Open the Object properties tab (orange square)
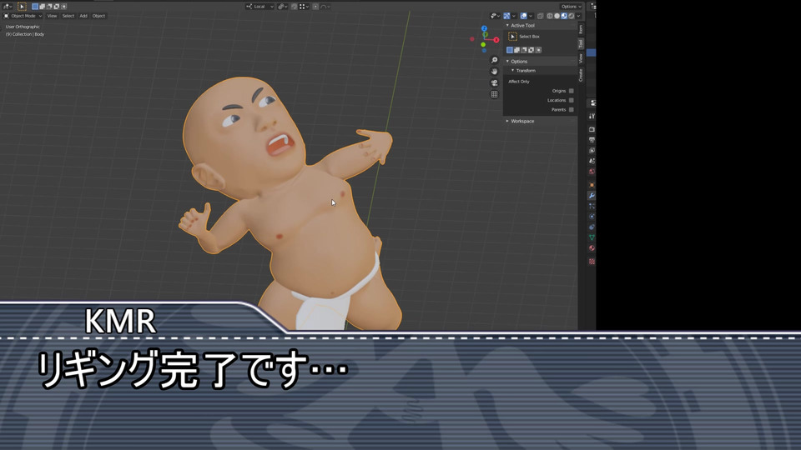The width and height of the screenshot is (801, 450). pyautogui.click(x=592, y=185)
